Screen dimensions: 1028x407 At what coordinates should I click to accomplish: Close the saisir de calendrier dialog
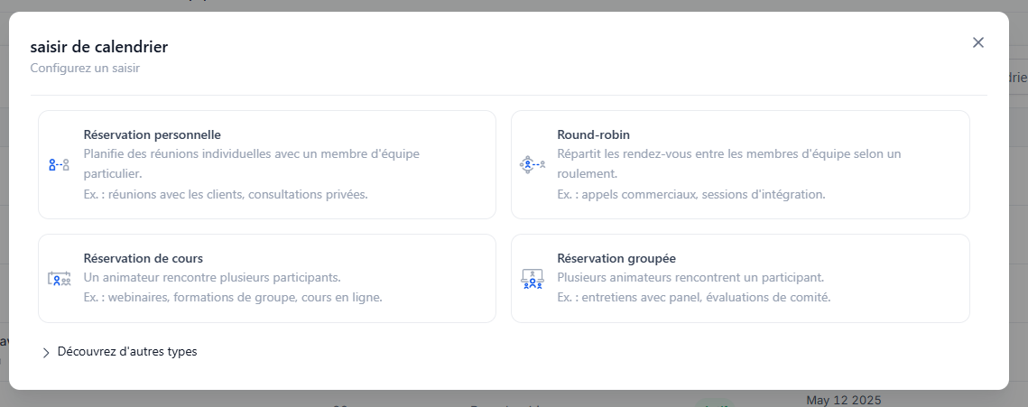[x=978, y=42]
